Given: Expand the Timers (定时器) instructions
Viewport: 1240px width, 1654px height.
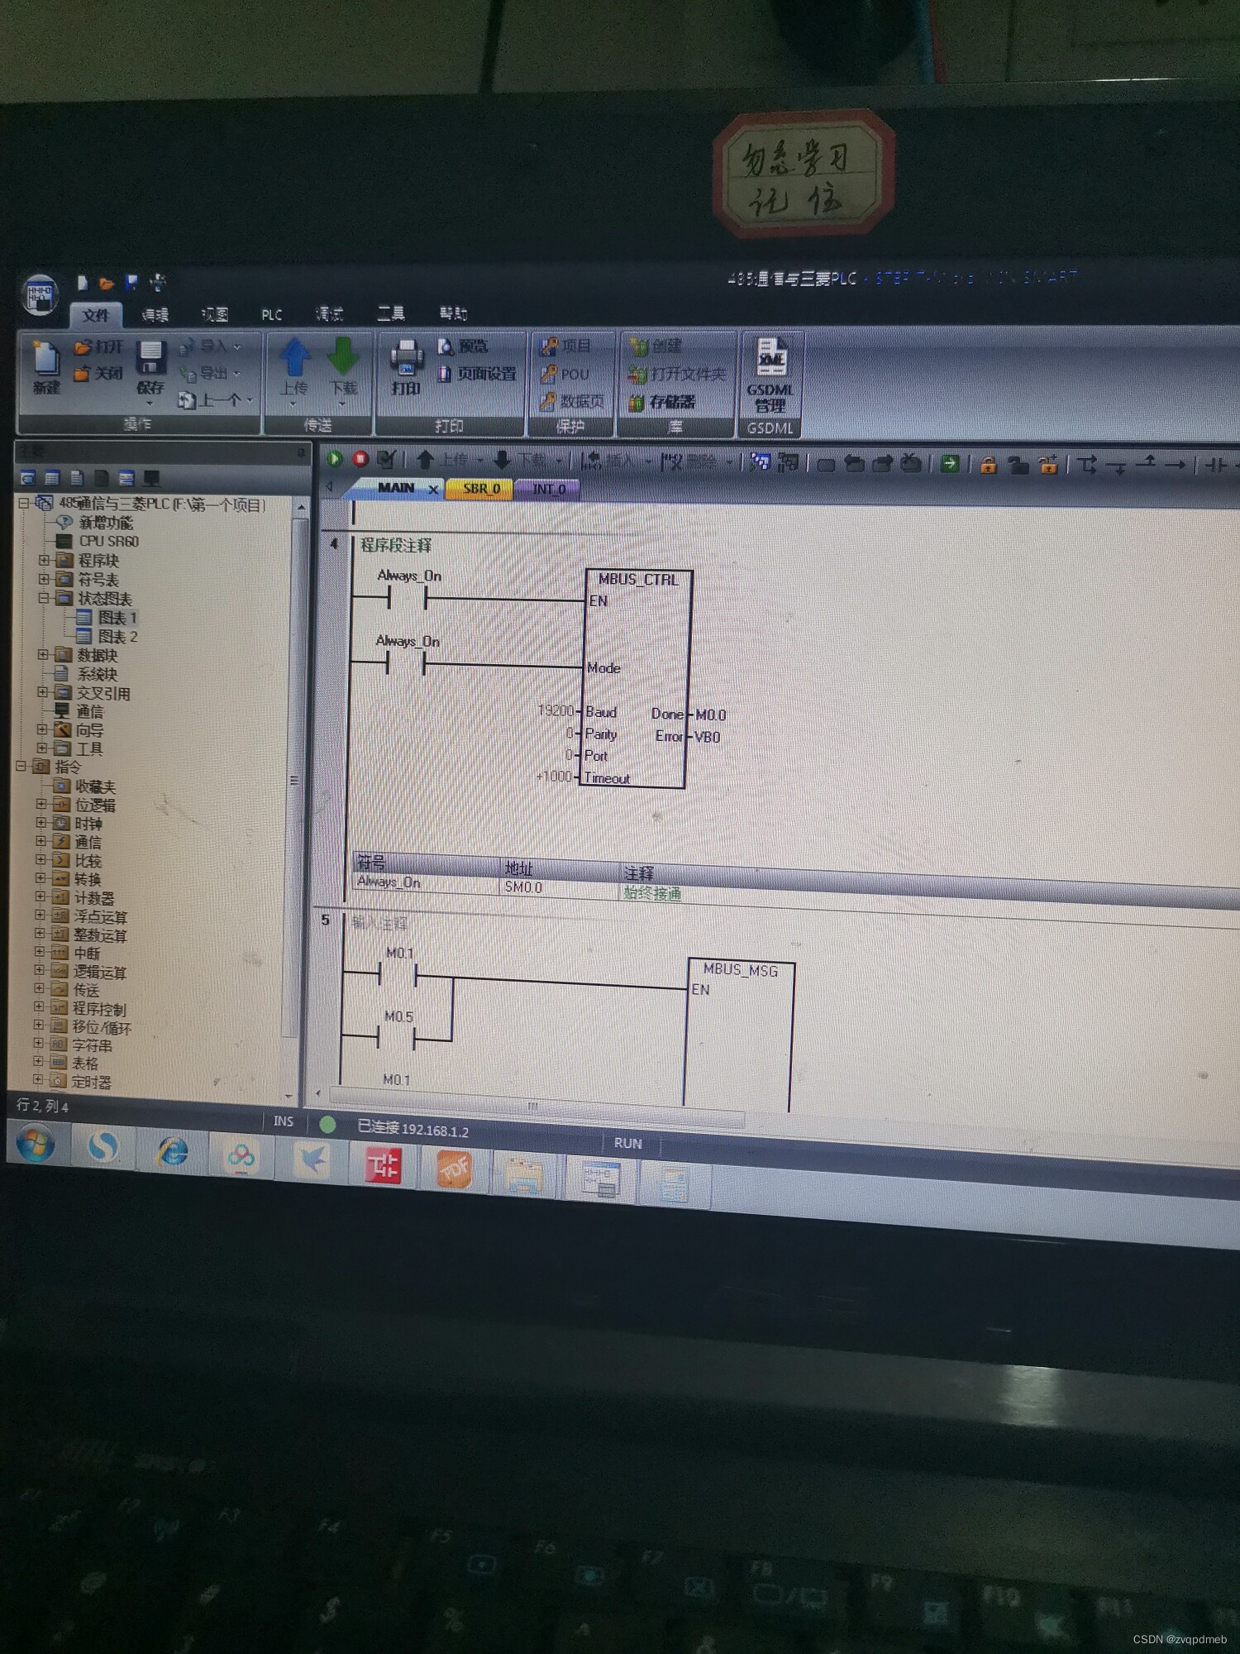Looking at the screenshot, I should click(x=38, y=1080).
